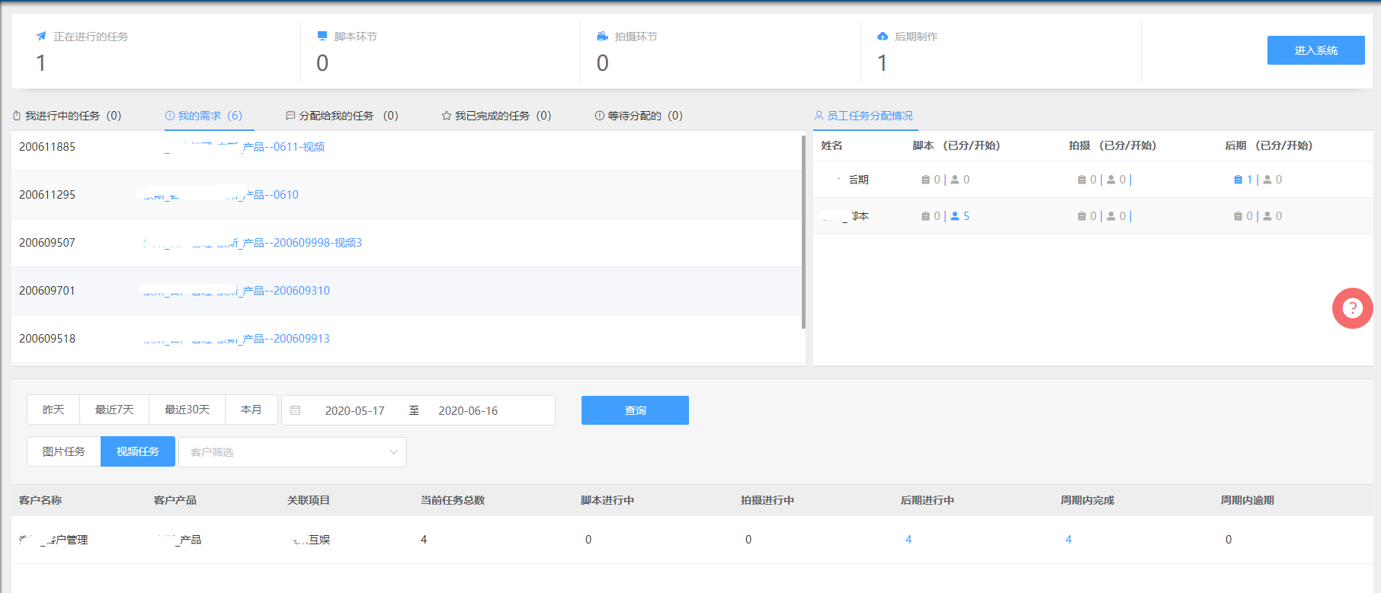The height and width of the screenshot is (593, 1381).
Task: Click the monitor icon beside 脚本环节
Action: click(322, 37)
